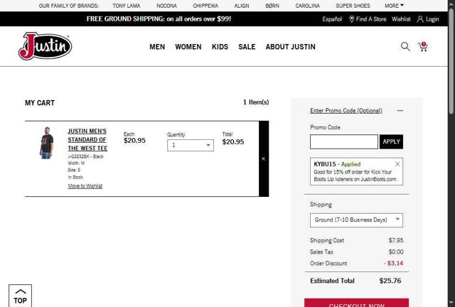Open the Shipping method dropdown
Image resolution: width=455 pixels, height=307 pixels.
[356, 220]
